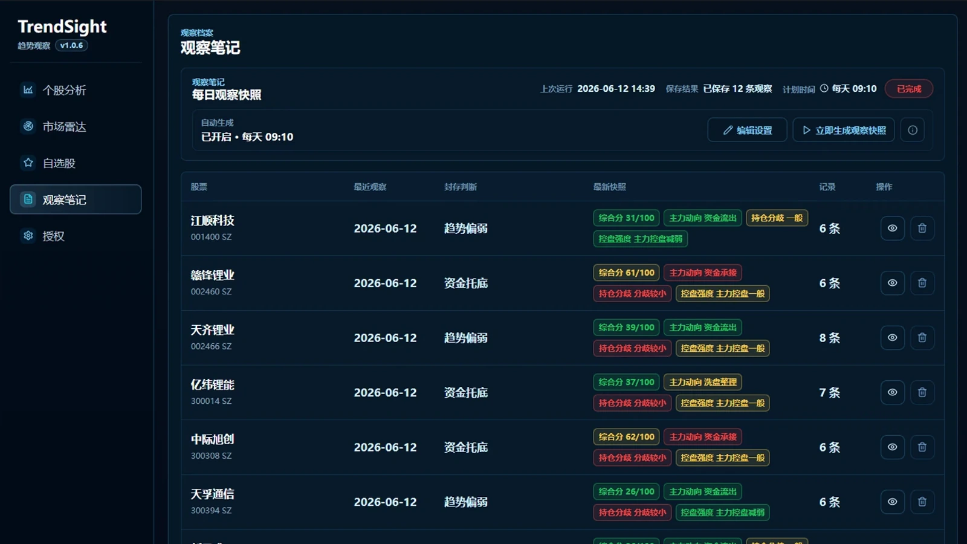
Task: Click 资金托底 judgment in 亿纬锂能 row
Action: 466,393
